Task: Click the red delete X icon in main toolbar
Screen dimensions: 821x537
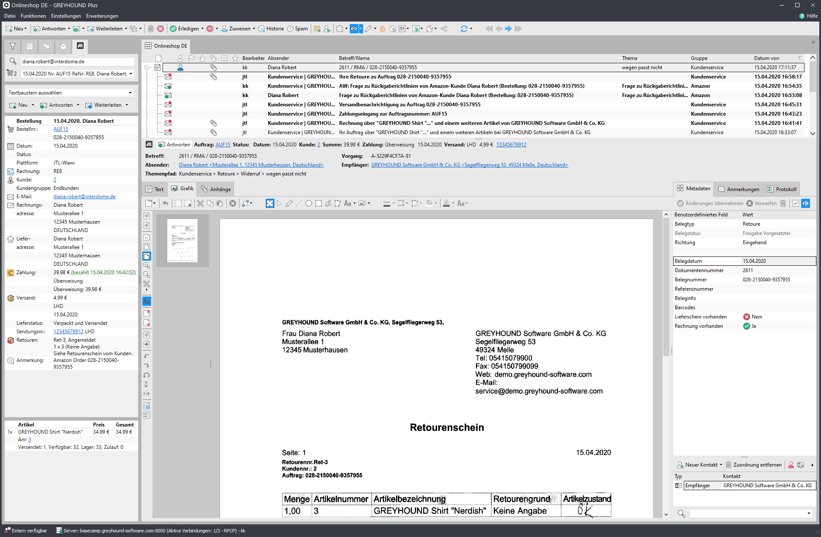Action: click(x=160, y=29)
